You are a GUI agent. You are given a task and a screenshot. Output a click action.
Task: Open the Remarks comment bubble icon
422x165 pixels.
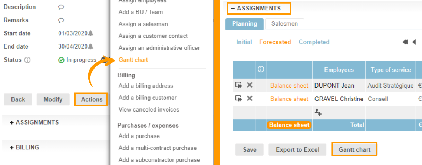point(61,20)
